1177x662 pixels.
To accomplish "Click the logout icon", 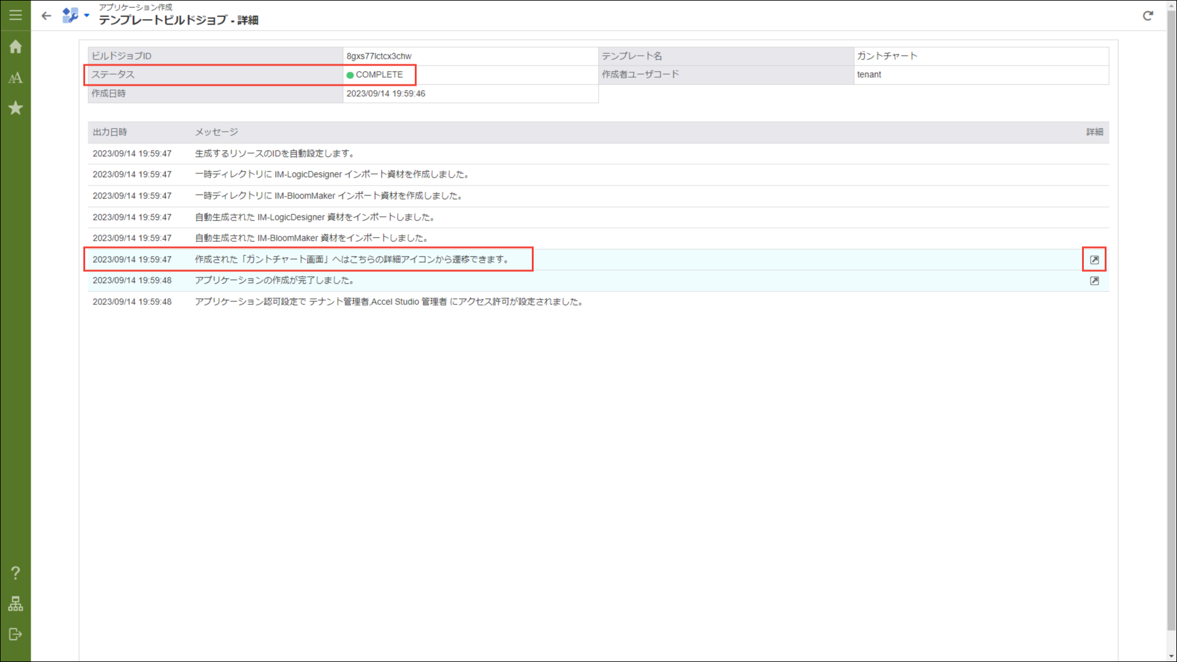I will pos(15,634).
